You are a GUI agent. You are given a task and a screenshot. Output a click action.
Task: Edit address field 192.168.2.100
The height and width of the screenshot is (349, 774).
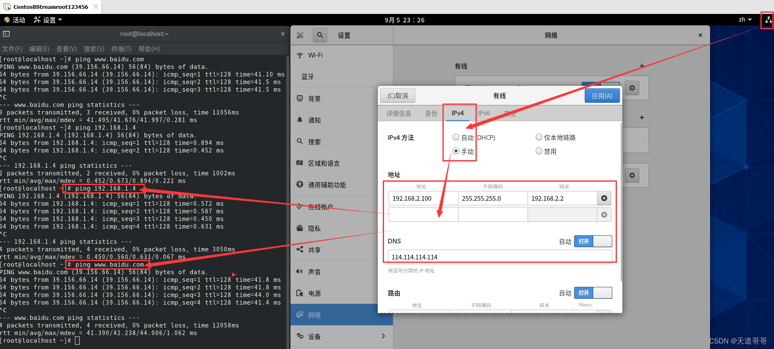point(423,198)
